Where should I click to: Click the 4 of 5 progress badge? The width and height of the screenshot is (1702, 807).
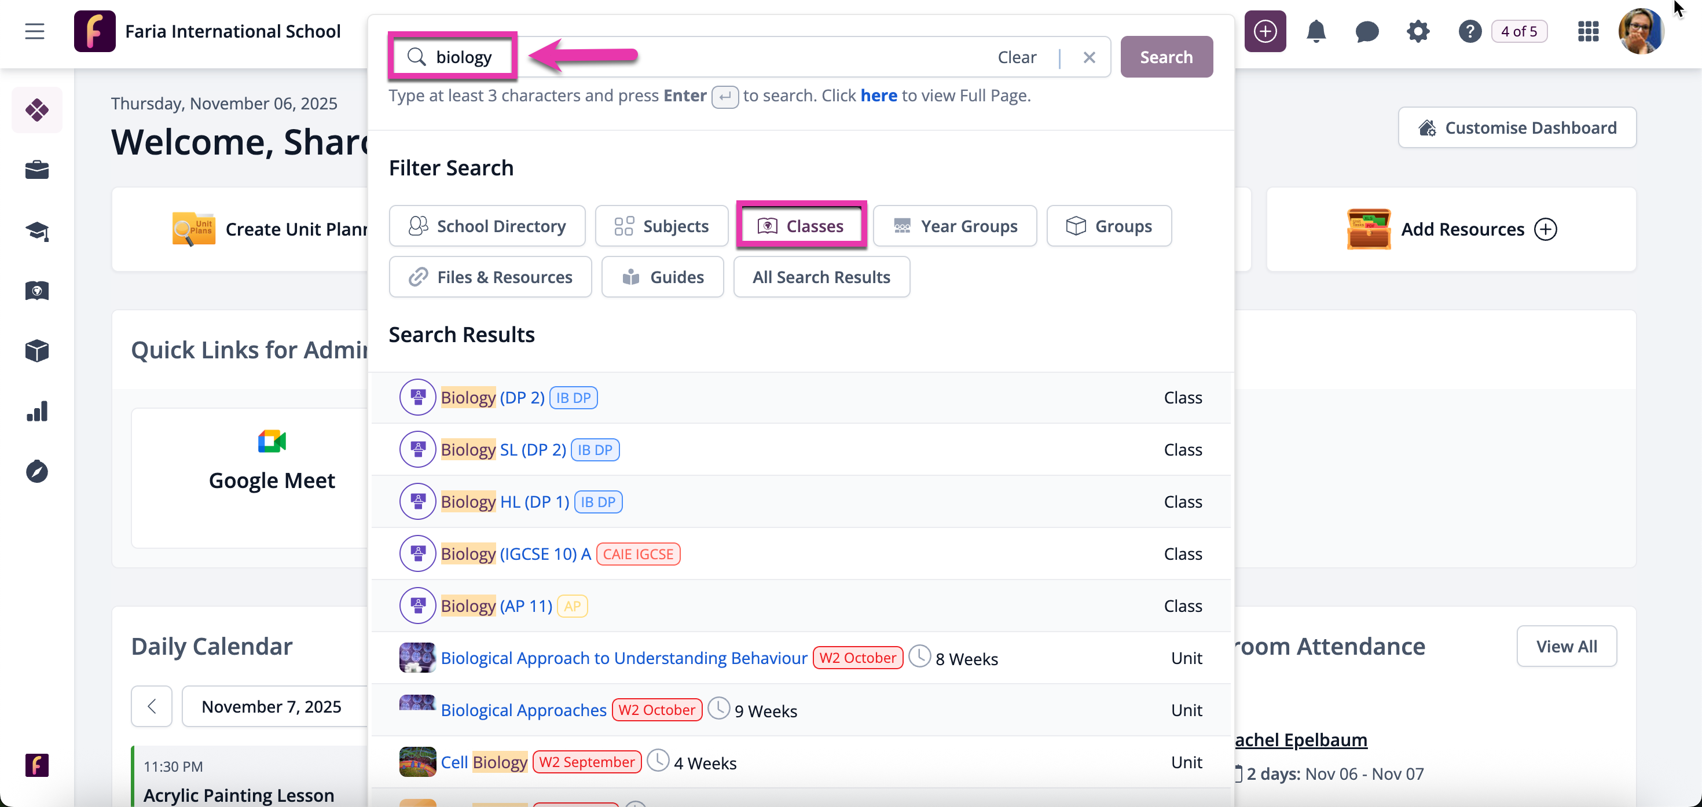[1519, 31]
